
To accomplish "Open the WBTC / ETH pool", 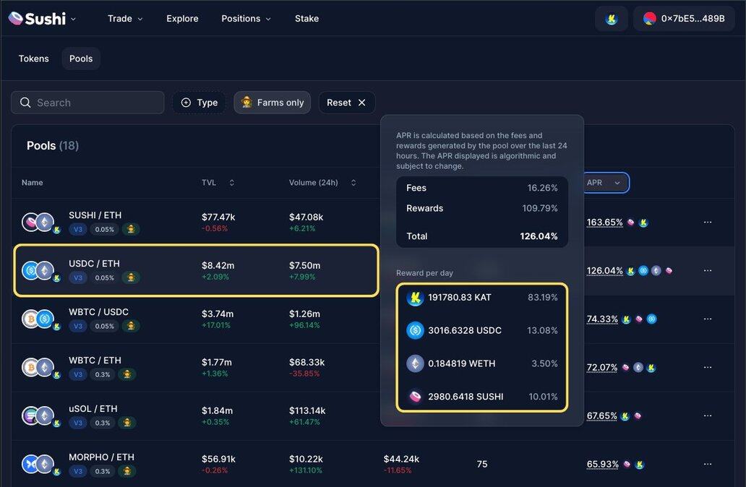I will pyautogui.click(x=95, y=361).
